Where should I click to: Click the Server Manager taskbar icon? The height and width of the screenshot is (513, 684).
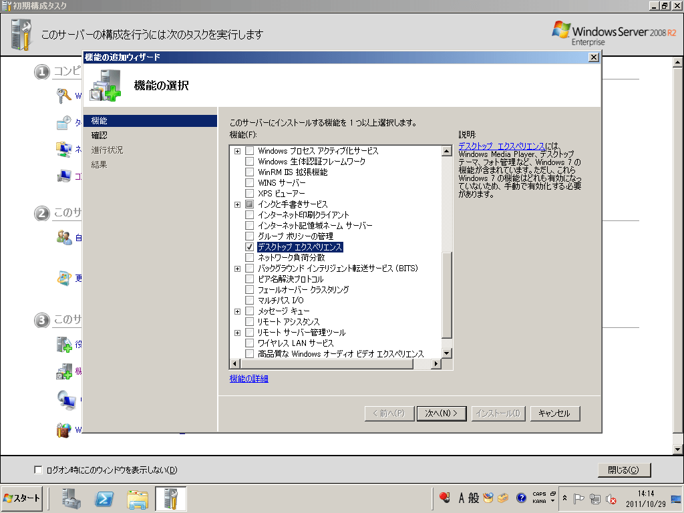[x=71, y=498]
